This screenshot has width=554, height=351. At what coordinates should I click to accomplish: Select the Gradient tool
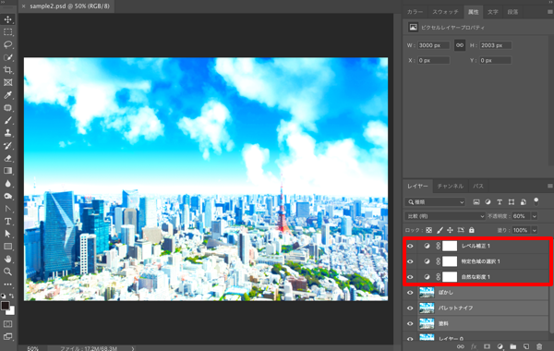[x=7, y=171]
